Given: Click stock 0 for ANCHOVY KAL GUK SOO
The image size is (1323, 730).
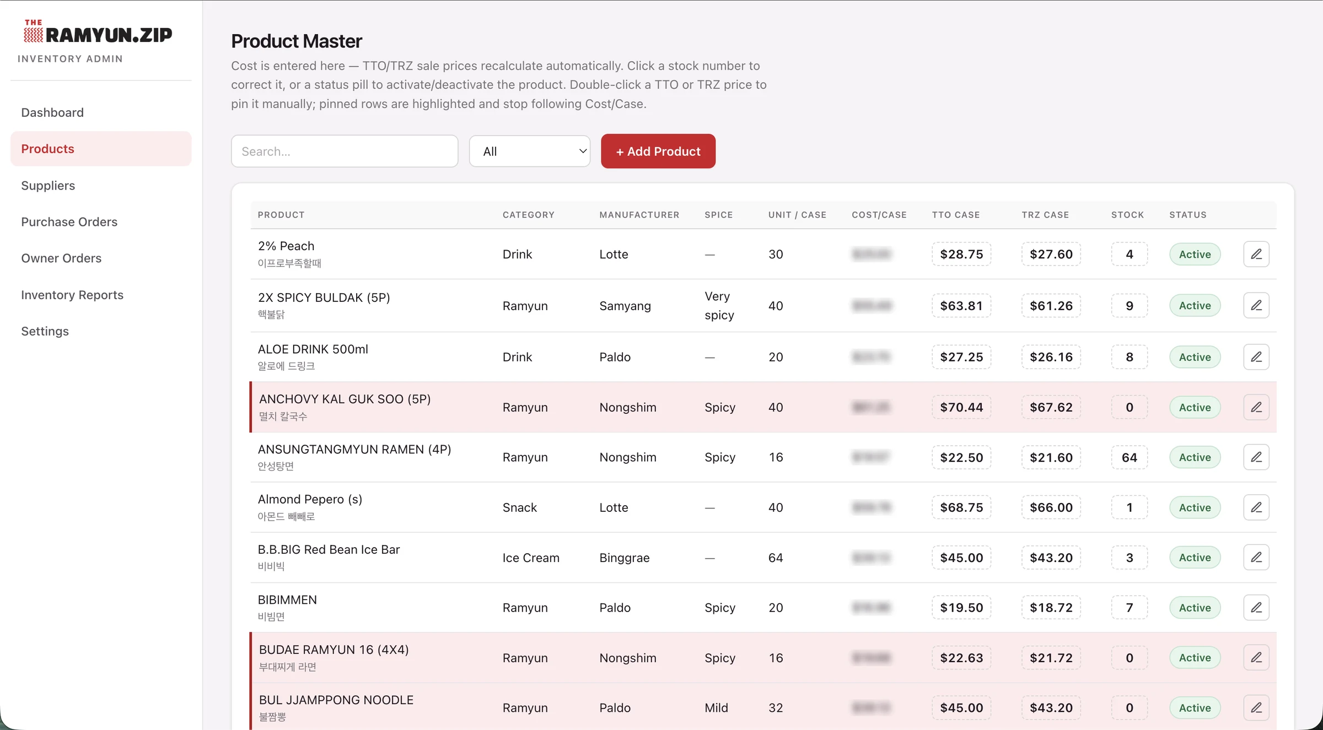Looking at the screenshot, I should pos(1130,407).
